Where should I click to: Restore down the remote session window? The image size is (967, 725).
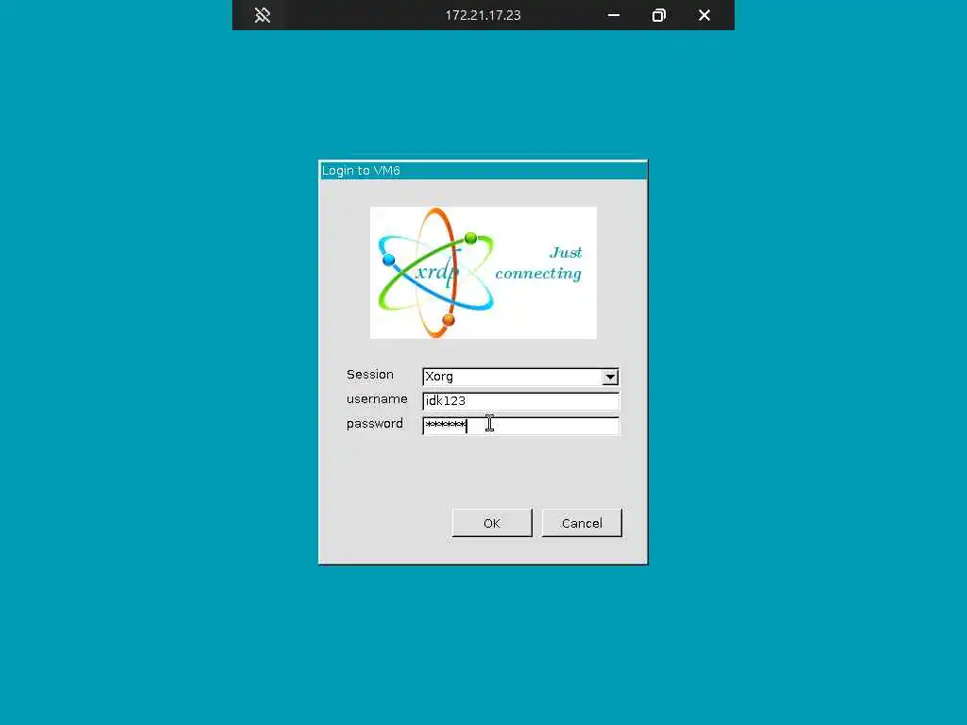click(x=658, y=15)
